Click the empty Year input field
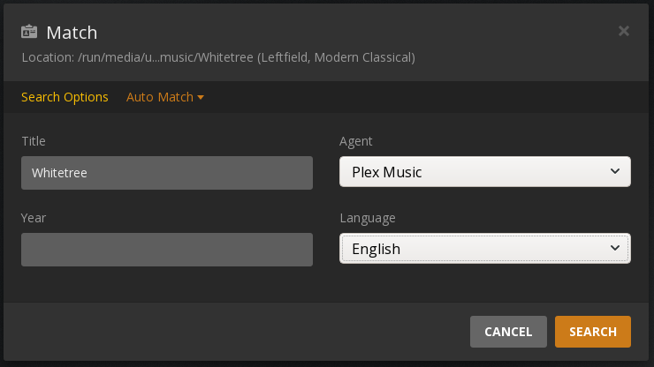654x367 pixels. tap(167, 250)
